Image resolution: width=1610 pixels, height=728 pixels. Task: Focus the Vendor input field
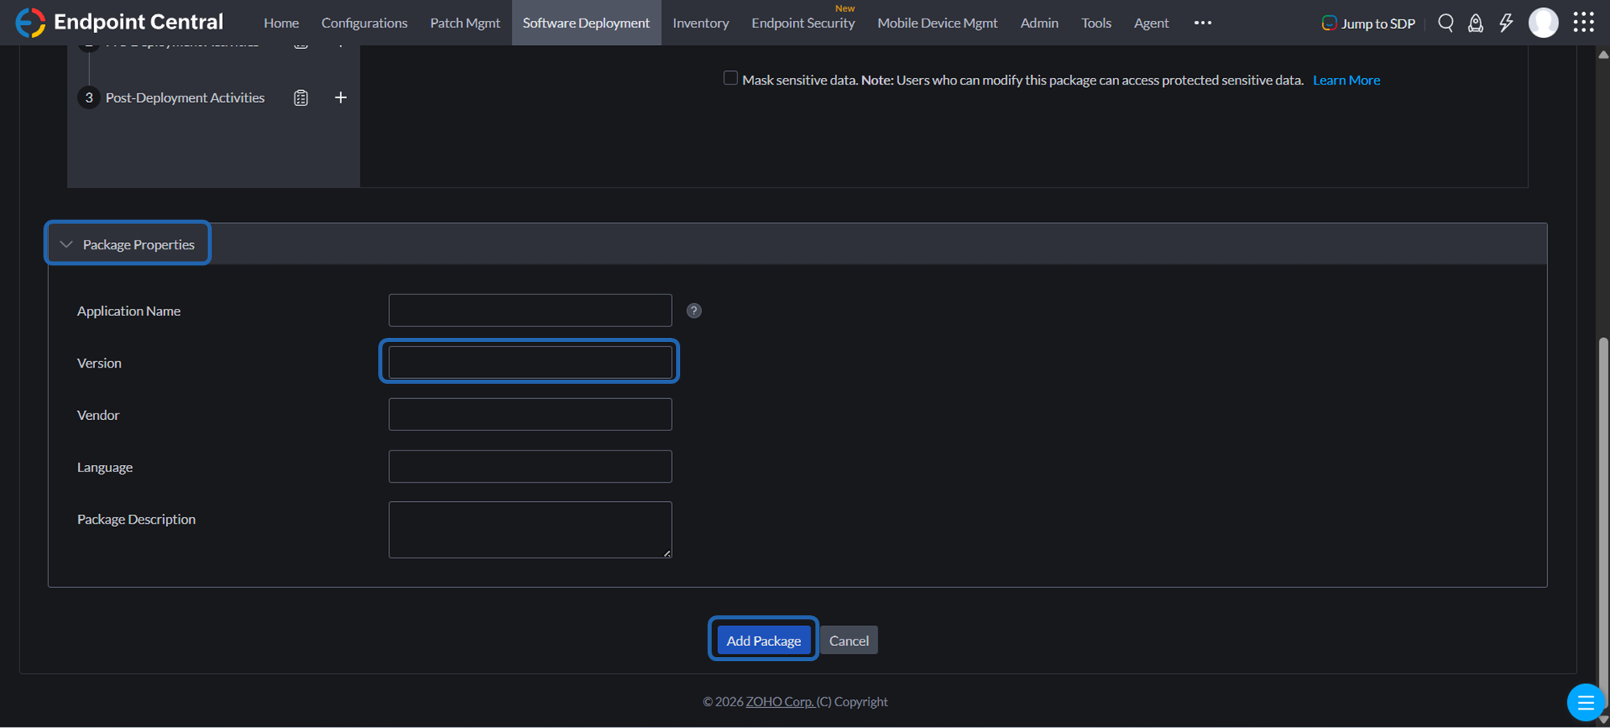530,414
